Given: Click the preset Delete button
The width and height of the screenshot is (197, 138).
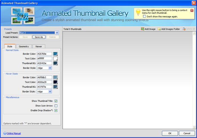Looking at the screenshot, I should [x=53, y=37].
